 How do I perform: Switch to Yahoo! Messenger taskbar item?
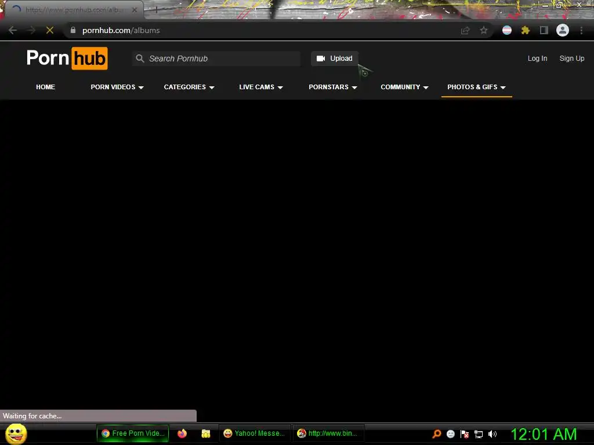[x=254, y=433]
